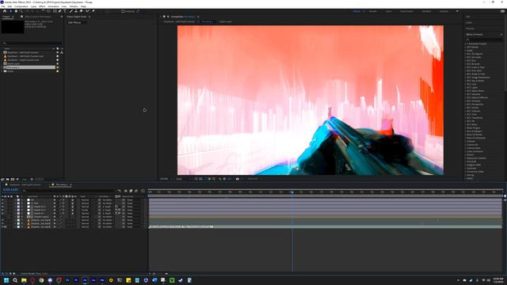Select the Puppet Pin tool
The height and width of the screenshot is (285, 507).
click(x=93, y=11)
